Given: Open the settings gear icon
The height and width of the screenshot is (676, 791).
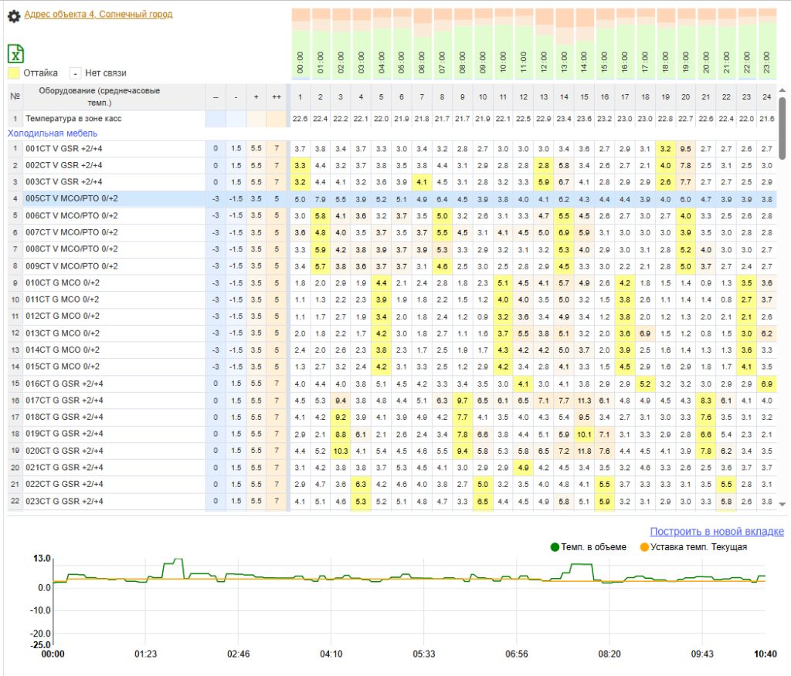Looking at the screenshot, I should coord(14,15).
